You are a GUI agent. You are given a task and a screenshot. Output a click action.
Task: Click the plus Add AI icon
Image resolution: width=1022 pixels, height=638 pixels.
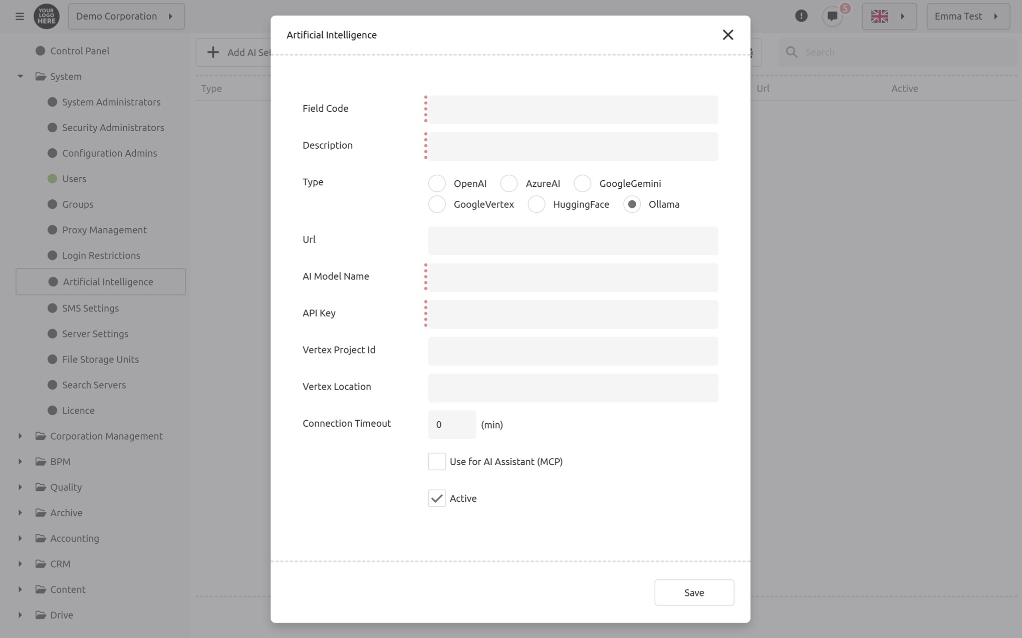(213, 52)
